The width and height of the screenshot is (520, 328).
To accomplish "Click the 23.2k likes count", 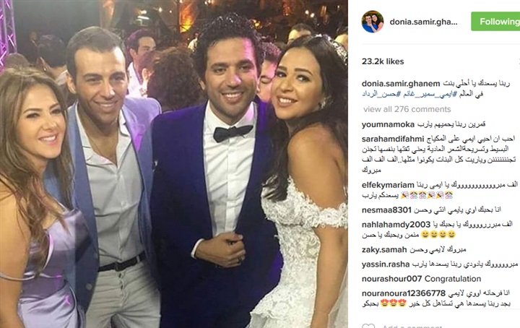I will tap(383, 61).
